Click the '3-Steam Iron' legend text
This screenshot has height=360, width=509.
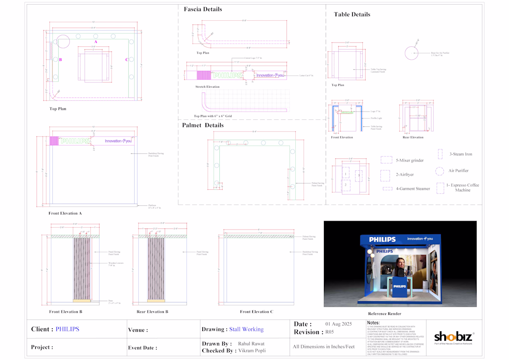460,154
